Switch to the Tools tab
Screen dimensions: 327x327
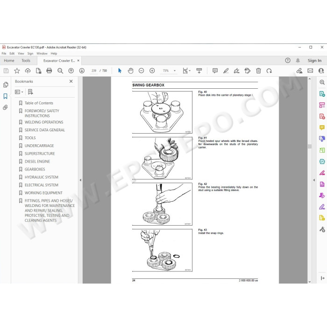(26, 60)
